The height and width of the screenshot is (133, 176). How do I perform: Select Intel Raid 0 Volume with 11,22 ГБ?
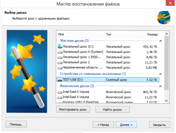(108, 97)
